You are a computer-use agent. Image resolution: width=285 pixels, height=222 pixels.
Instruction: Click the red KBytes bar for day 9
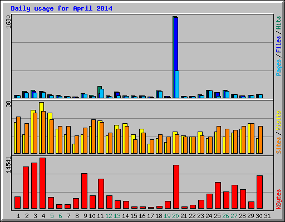coord(84,191)
